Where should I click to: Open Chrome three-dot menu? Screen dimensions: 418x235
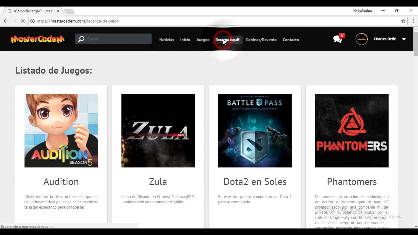click(x=413, y=21)
